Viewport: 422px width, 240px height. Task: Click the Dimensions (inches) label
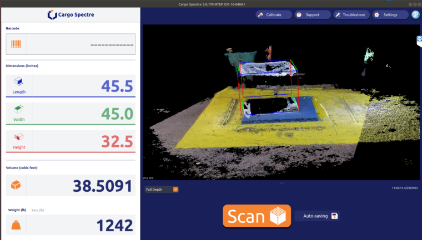22,66
